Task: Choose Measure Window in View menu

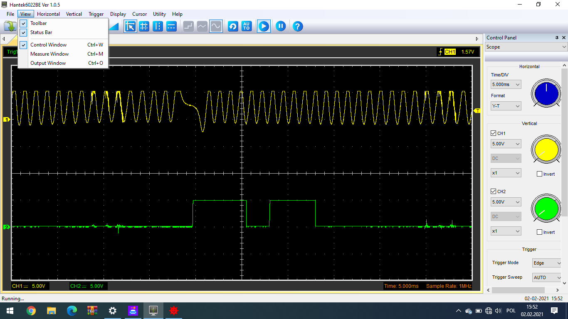Action: pos(49,54)
